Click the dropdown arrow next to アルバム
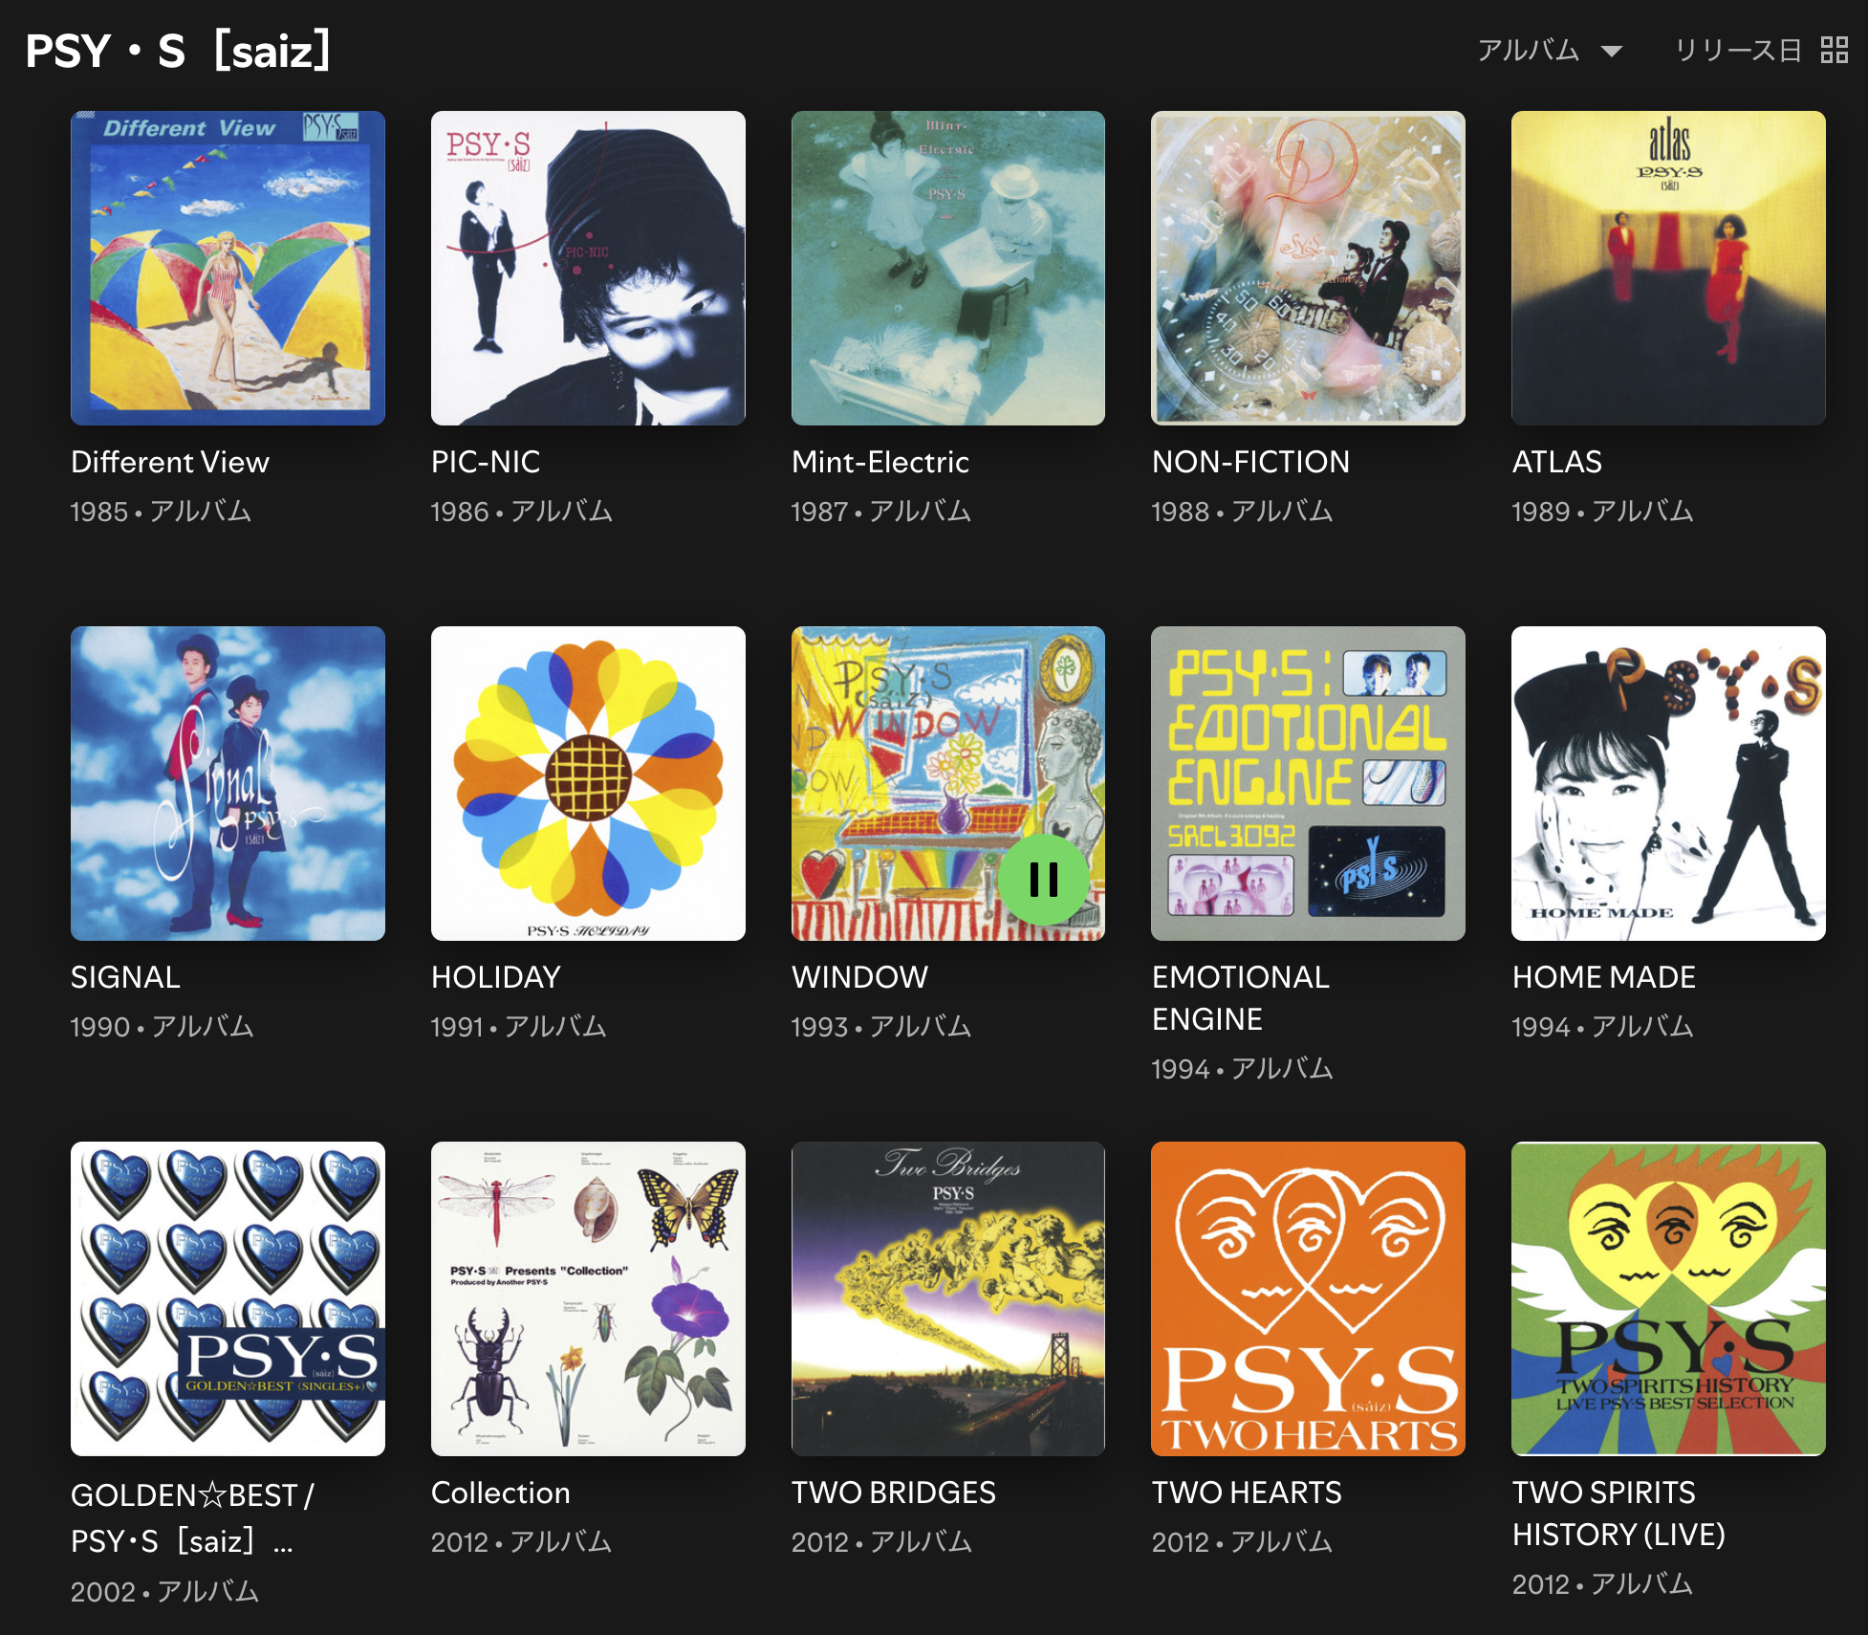The width and height of the screenshot is (1868, 1635). pos(1612,51)
